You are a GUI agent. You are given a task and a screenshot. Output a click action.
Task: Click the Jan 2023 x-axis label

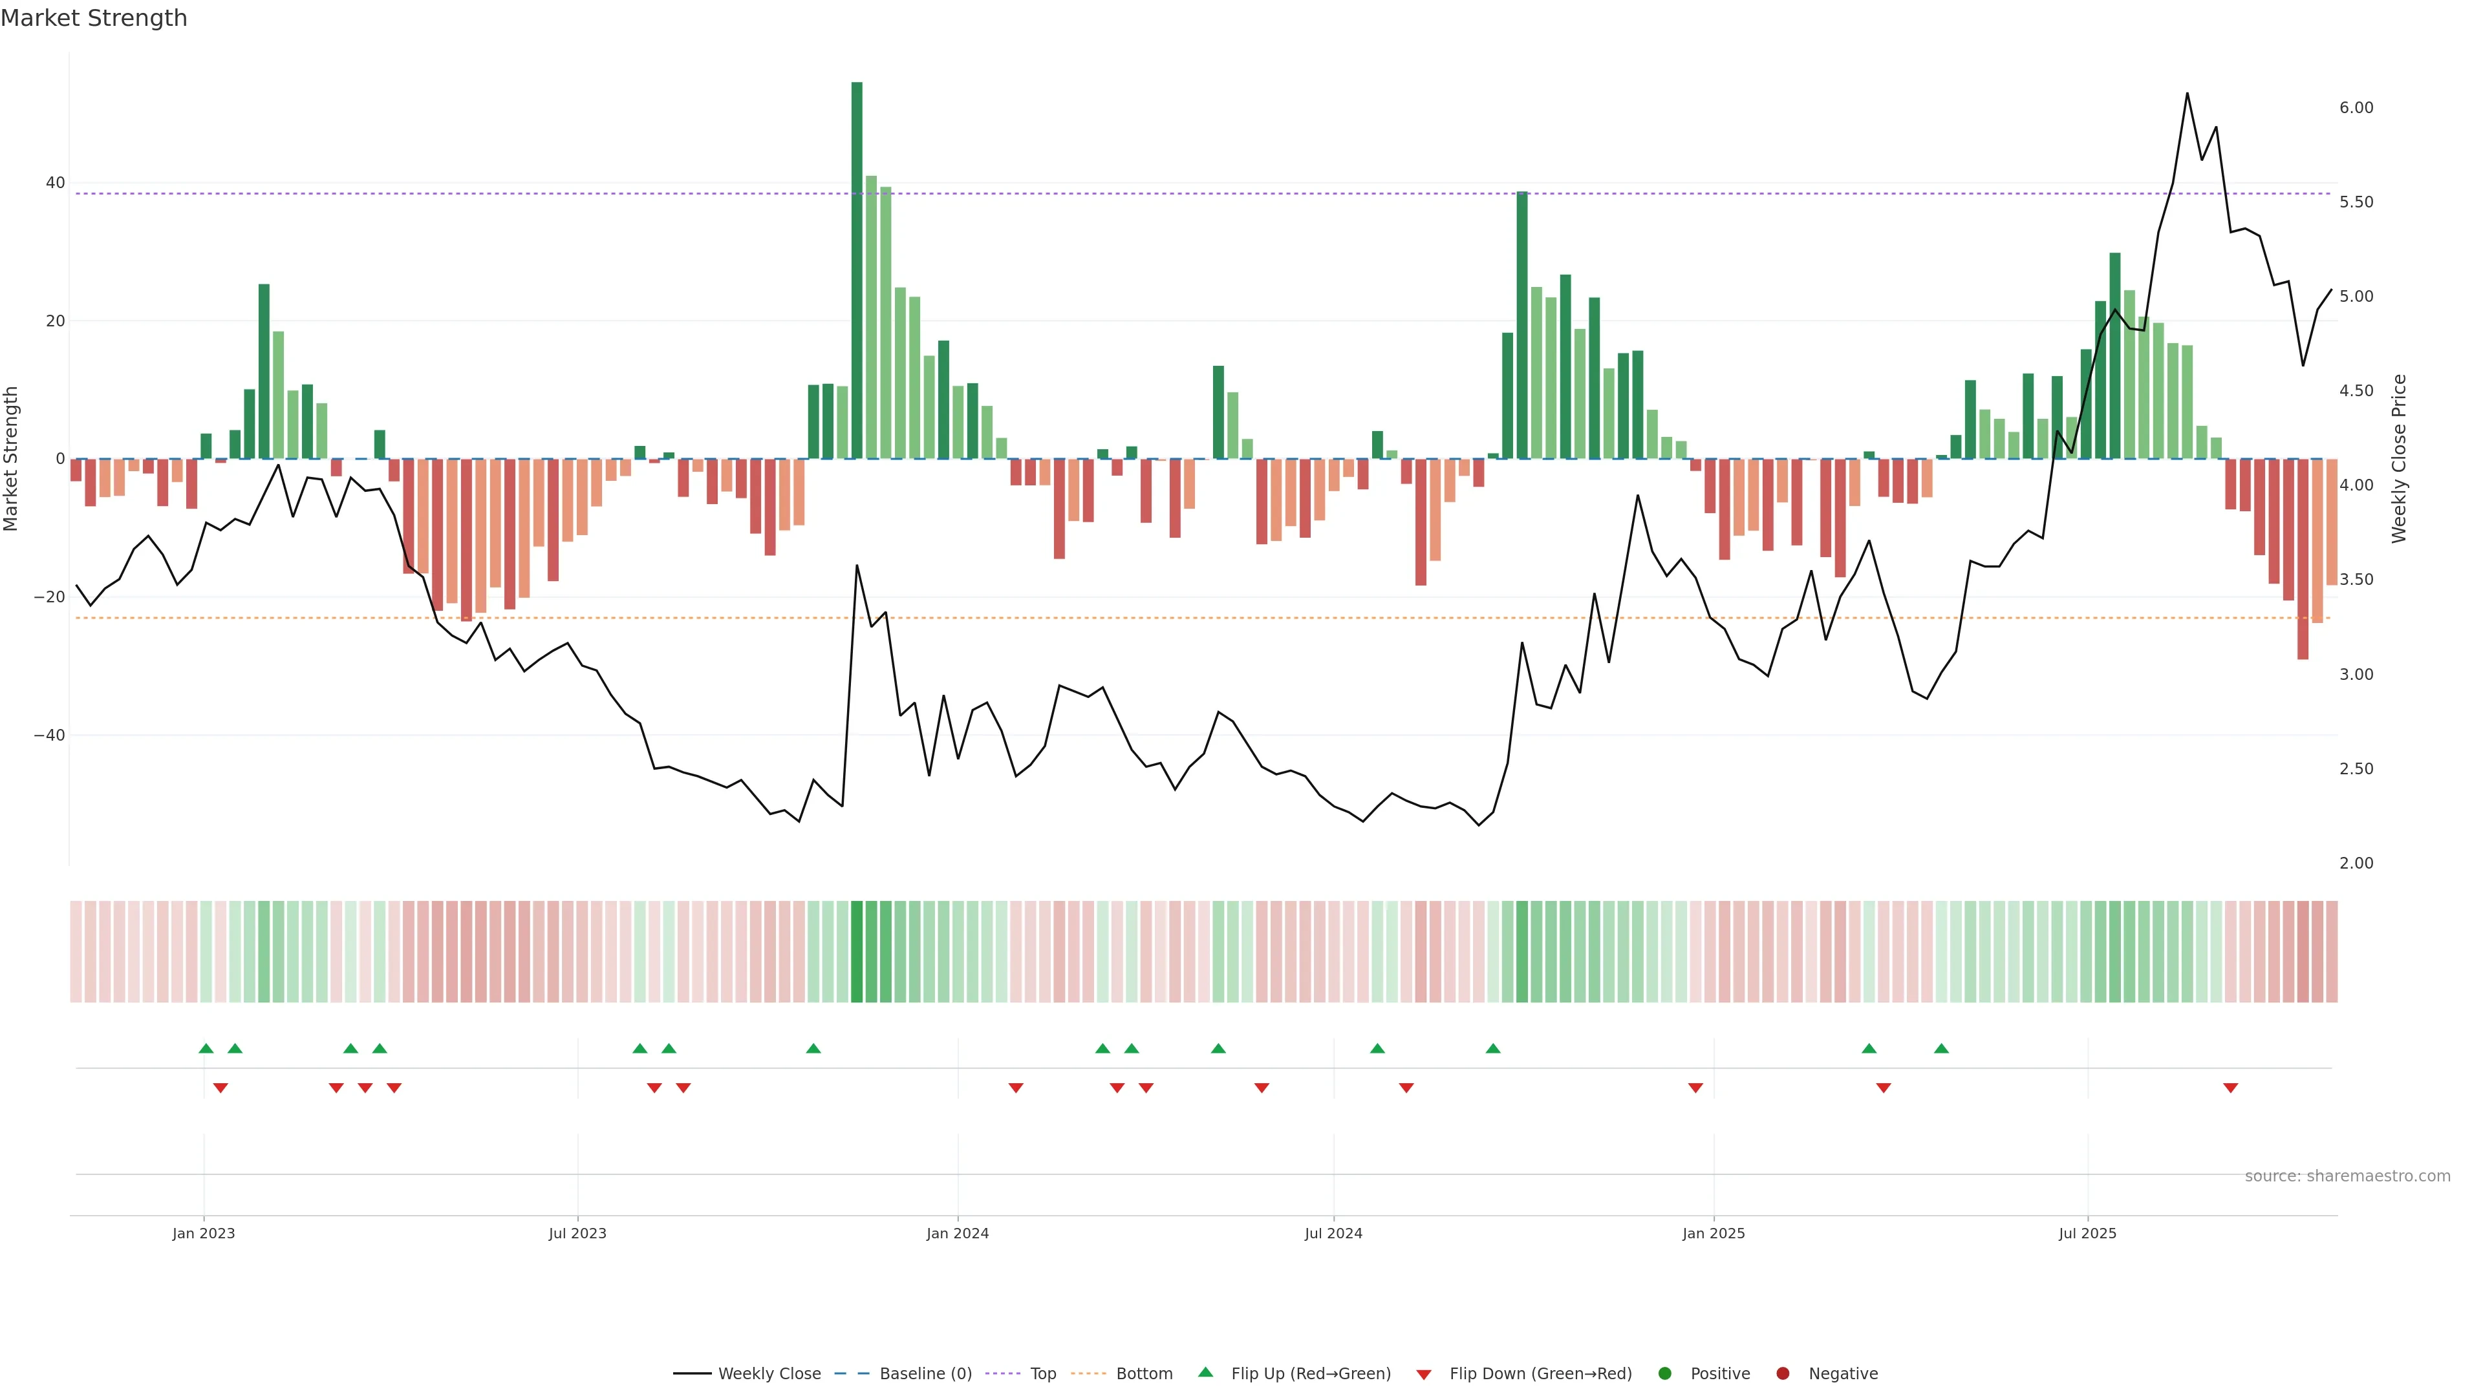click(204, 1234)
